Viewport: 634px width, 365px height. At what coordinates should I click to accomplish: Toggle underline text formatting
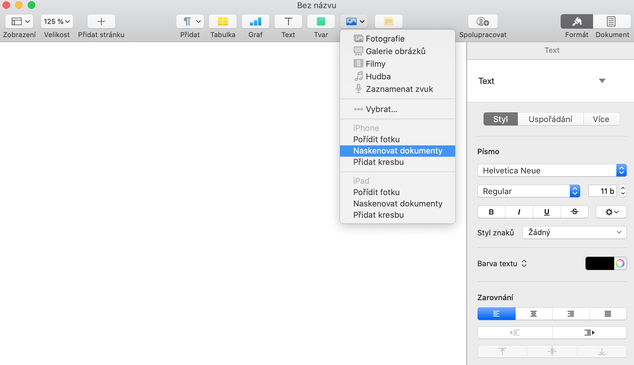[x=546, y=212]
